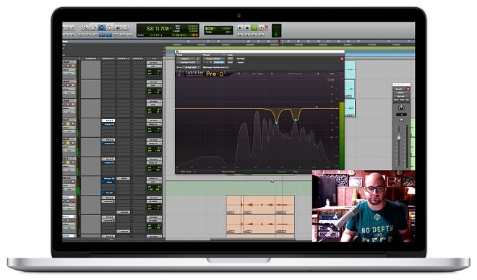
Task: Select the Zoomer magnifier tool
Action: pyautogui.click(x=85, y=27)
